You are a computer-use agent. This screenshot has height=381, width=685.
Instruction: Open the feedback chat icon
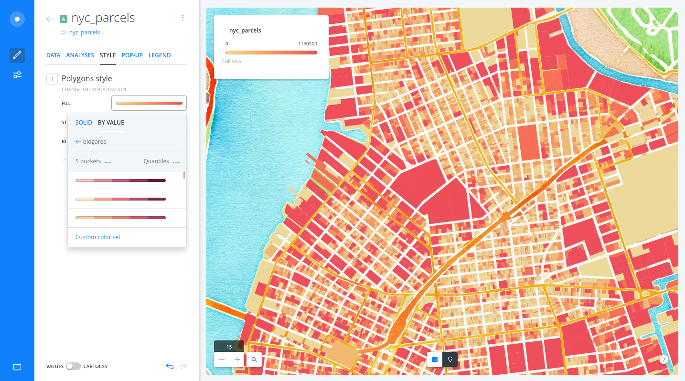pyautogui.click(x=17, y=367)
